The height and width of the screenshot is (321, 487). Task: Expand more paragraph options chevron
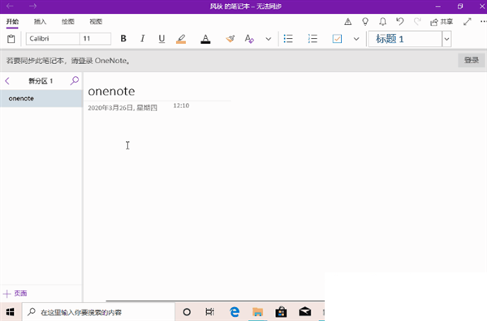[356, 39]
